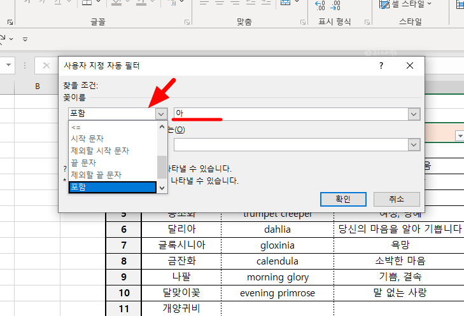Click cell 기쁨, 결속
This screenshot has height=316, width=464.
coord(400,277)
